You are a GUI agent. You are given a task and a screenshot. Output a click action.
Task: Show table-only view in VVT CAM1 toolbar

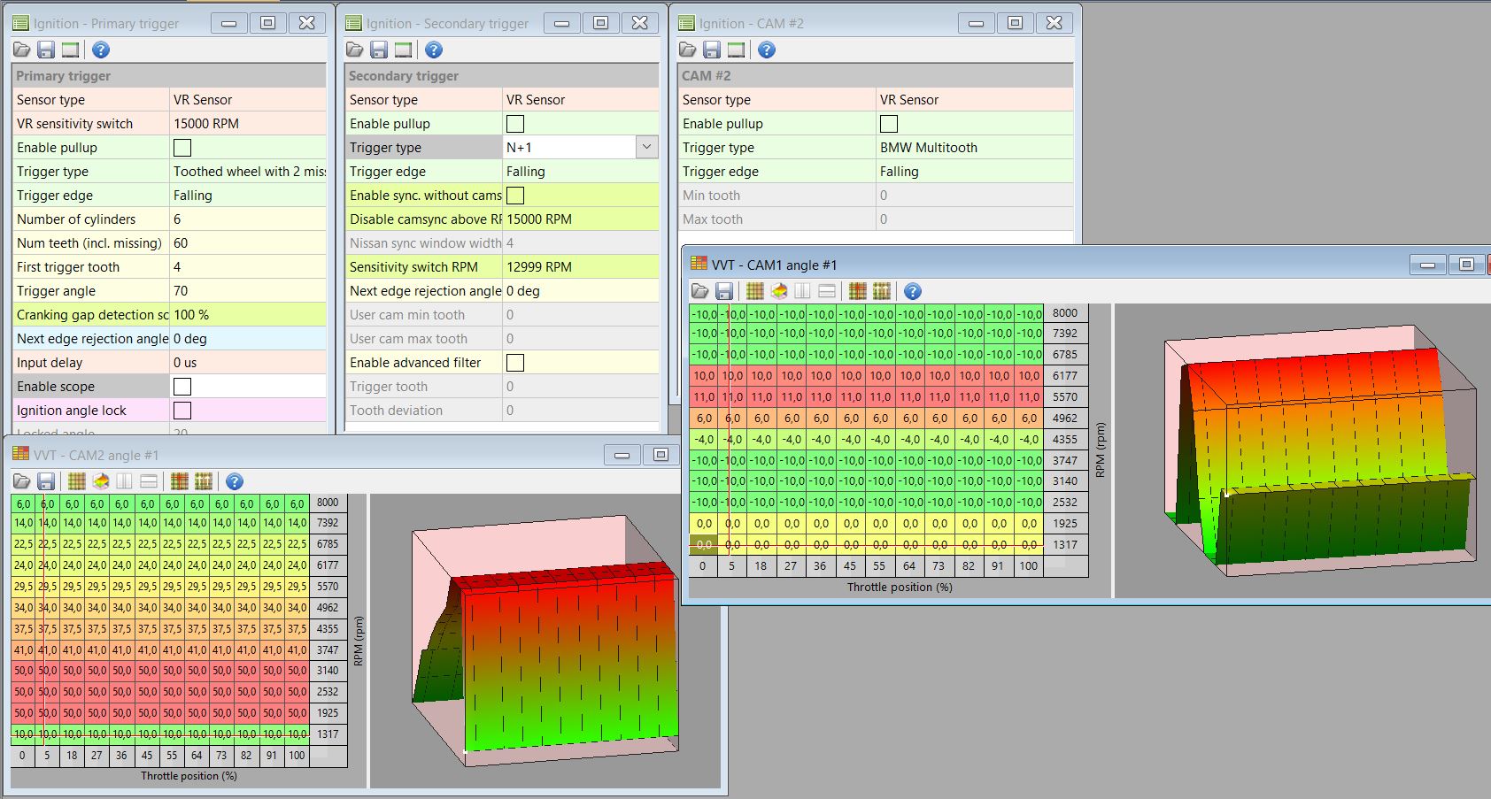click(x=754, y=291)
